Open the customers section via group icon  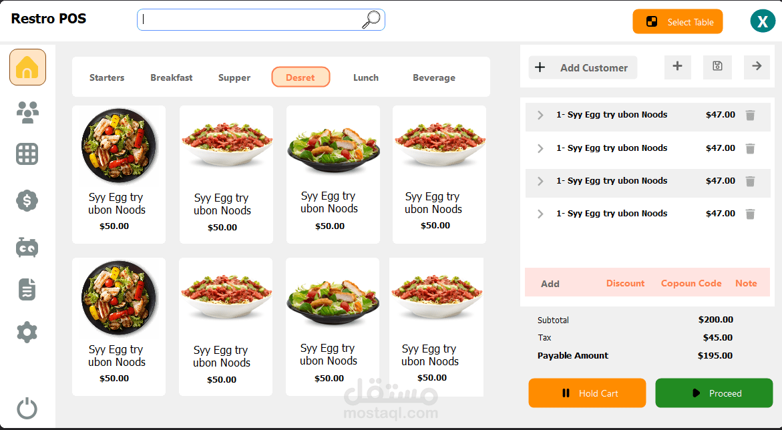(27, 112)
